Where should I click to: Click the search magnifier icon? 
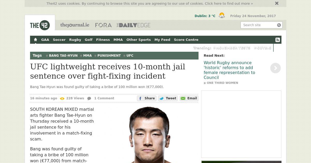(x=279, y=25)
